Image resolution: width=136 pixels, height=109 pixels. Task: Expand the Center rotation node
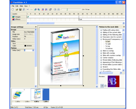pos(101,58)
